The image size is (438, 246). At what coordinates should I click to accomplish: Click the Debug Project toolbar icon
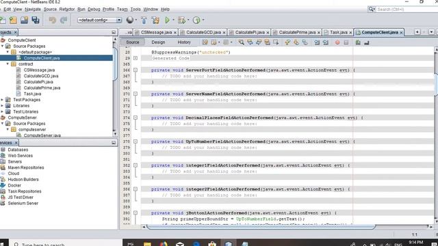click(x=181, y=20)
